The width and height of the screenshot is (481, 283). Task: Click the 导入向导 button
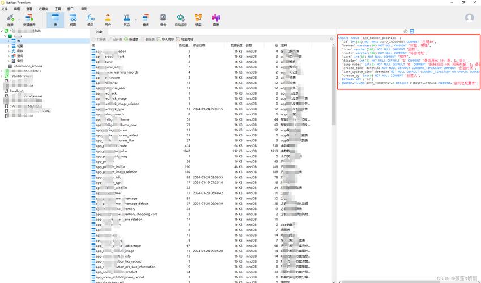tap(165, 39)
